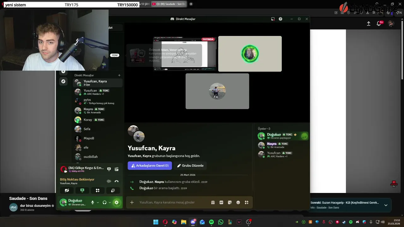Click Kayra in the members list
The image size is (404, 227).
pyautogui.click(x=282, y=145)
